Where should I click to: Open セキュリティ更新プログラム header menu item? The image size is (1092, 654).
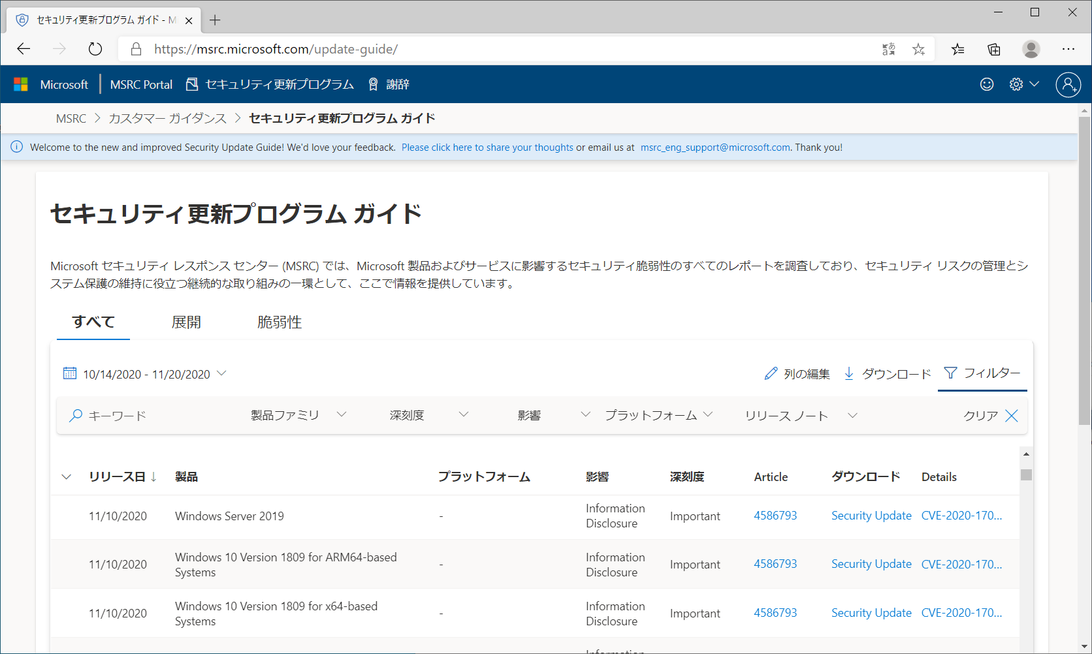270,84
